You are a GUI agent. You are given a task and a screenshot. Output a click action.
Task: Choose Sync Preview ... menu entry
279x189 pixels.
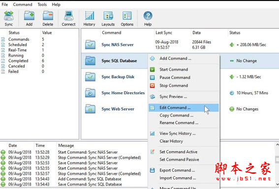[x=184, y=97]
